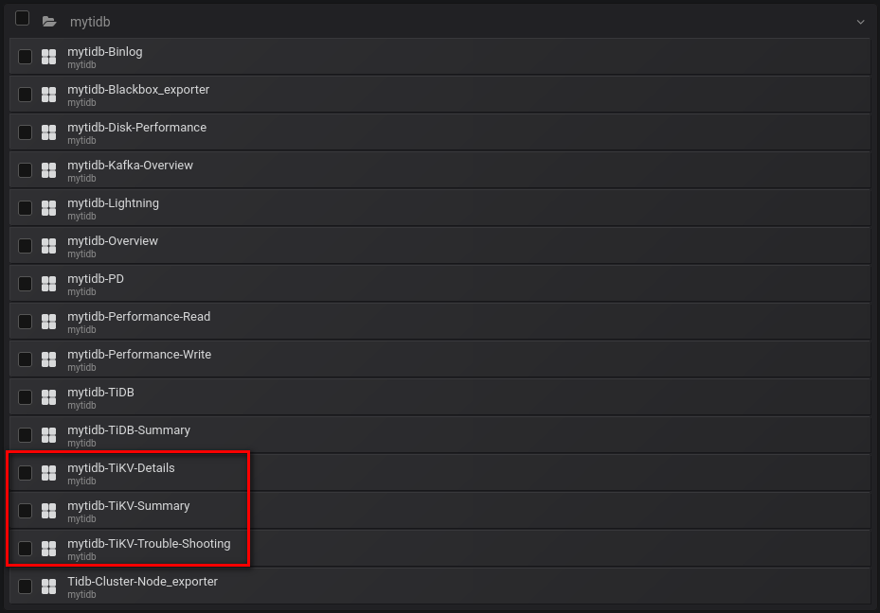Check the mytidb-Kafka-Overview checkbox
Viewport: 880px width, 613px height.
click(x=26, y=169)
